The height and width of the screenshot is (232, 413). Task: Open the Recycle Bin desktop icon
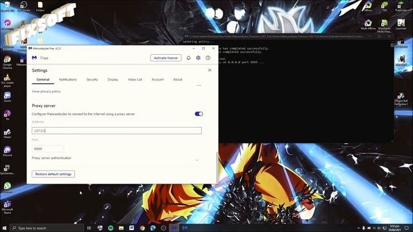click(7, 6)
